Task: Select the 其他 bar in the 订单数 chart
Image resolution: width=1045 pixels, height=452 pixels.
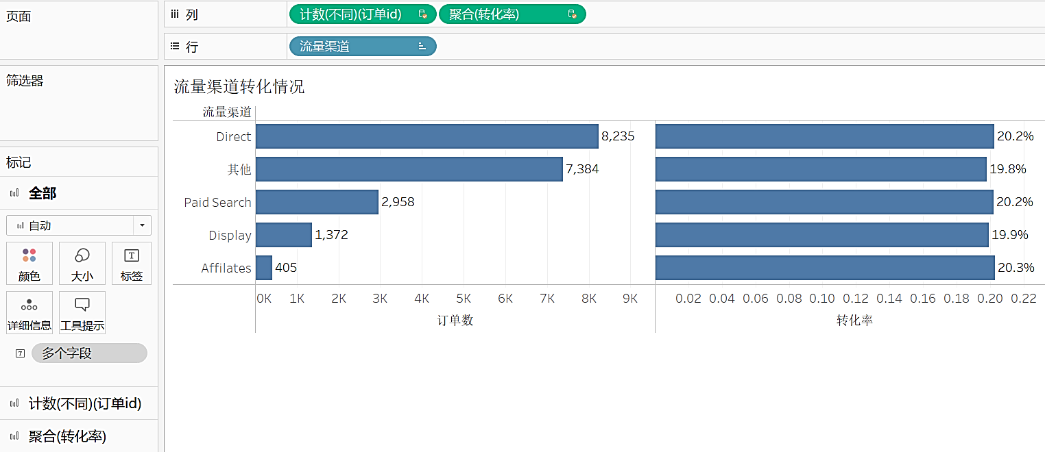Action: 409,169
